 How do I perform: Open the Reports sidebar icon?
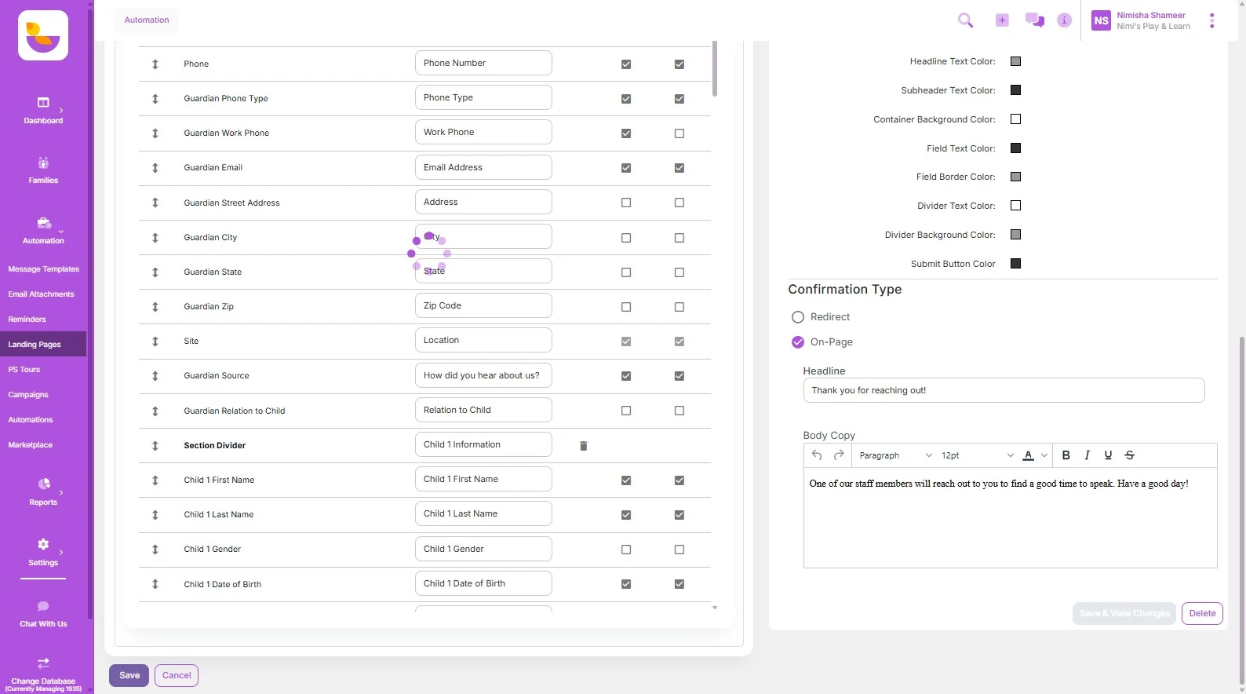pyautogui.click(x=44, y=484)
